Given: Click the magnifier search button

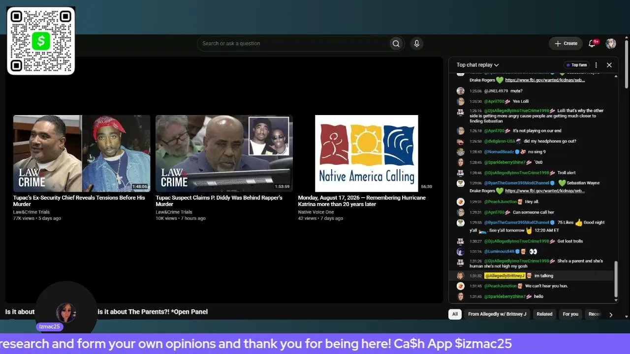Looking at the screenshot, I should (396, 44).
